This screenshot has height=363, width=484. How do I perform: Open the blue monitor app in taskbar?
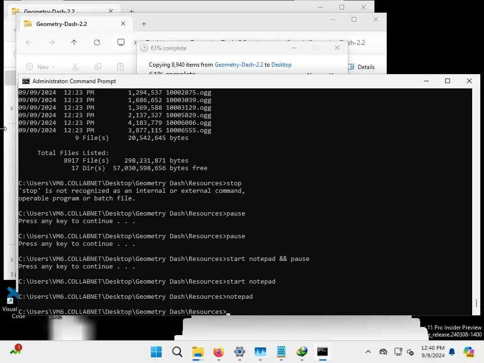tap(260, 352)
